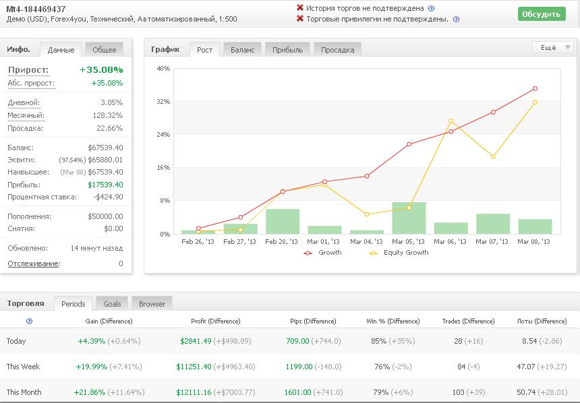Click the green 'Обсудить' button

click(x=542, y=14)
